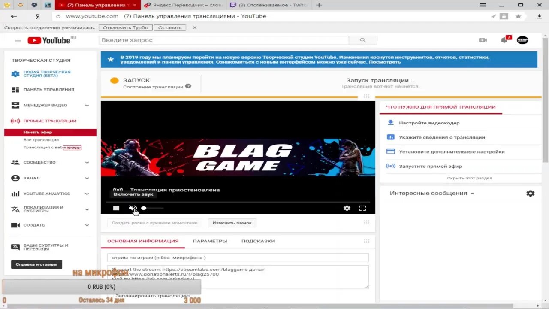Image resolution: width=549 pixels, height=309 pixels.
Task: Open the browser settings menu lines icon
Action: (x=483, y=5)
